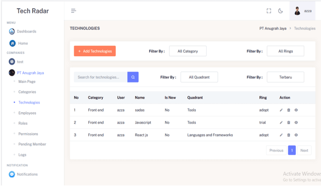Click the Tech Radar logo title

click(x=33, y=11)
